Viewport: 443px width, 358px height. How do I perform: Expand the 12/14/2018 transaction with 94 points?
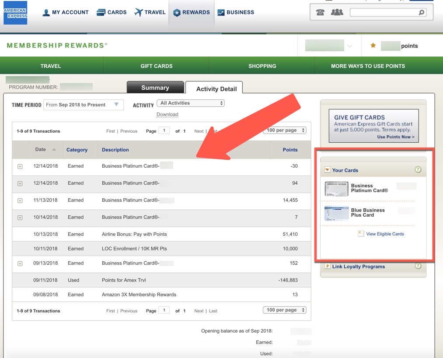click(20, 183)
